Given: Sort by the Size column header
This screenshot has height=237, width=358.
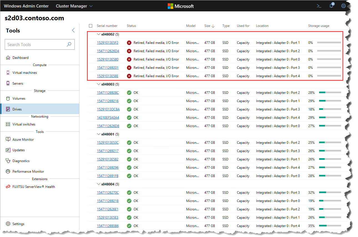Looking at the screenshot, I should click(209, 26).
